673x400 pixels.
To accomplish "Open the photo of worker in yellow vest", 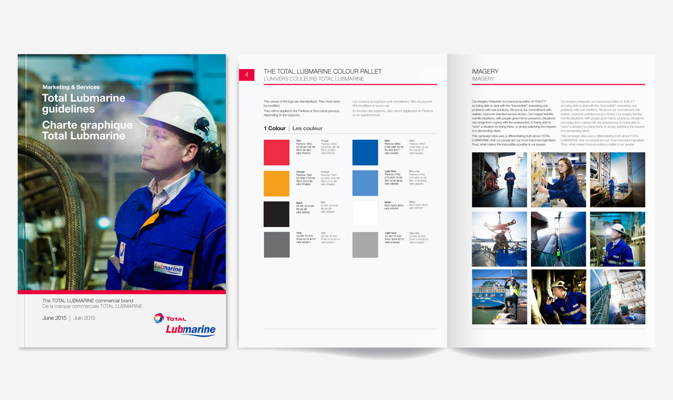I will tap(499, 297).
